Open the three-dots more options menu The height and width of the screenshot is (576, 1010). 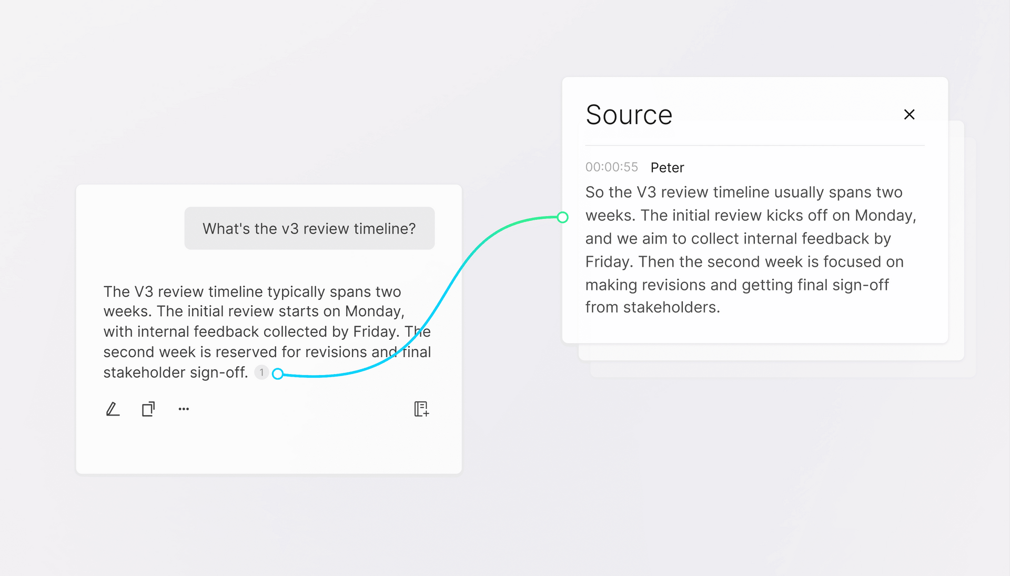pyautogui.click(x=184, y=409)
